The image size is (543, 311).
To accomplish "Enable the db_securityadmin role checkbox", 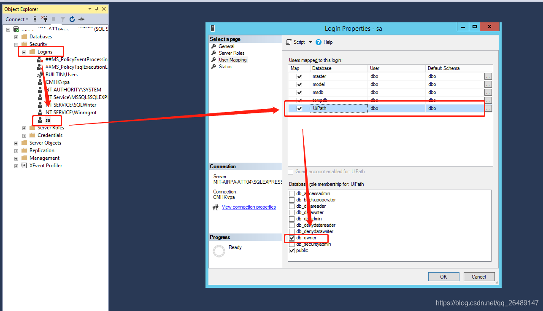I will click(292, 244).
